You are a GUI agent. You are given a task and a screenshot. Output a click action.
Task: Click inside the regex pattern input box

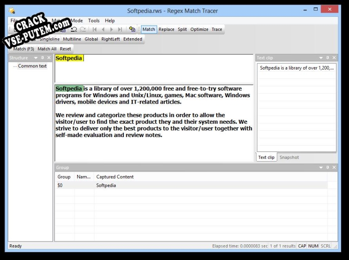click(154, 68)
